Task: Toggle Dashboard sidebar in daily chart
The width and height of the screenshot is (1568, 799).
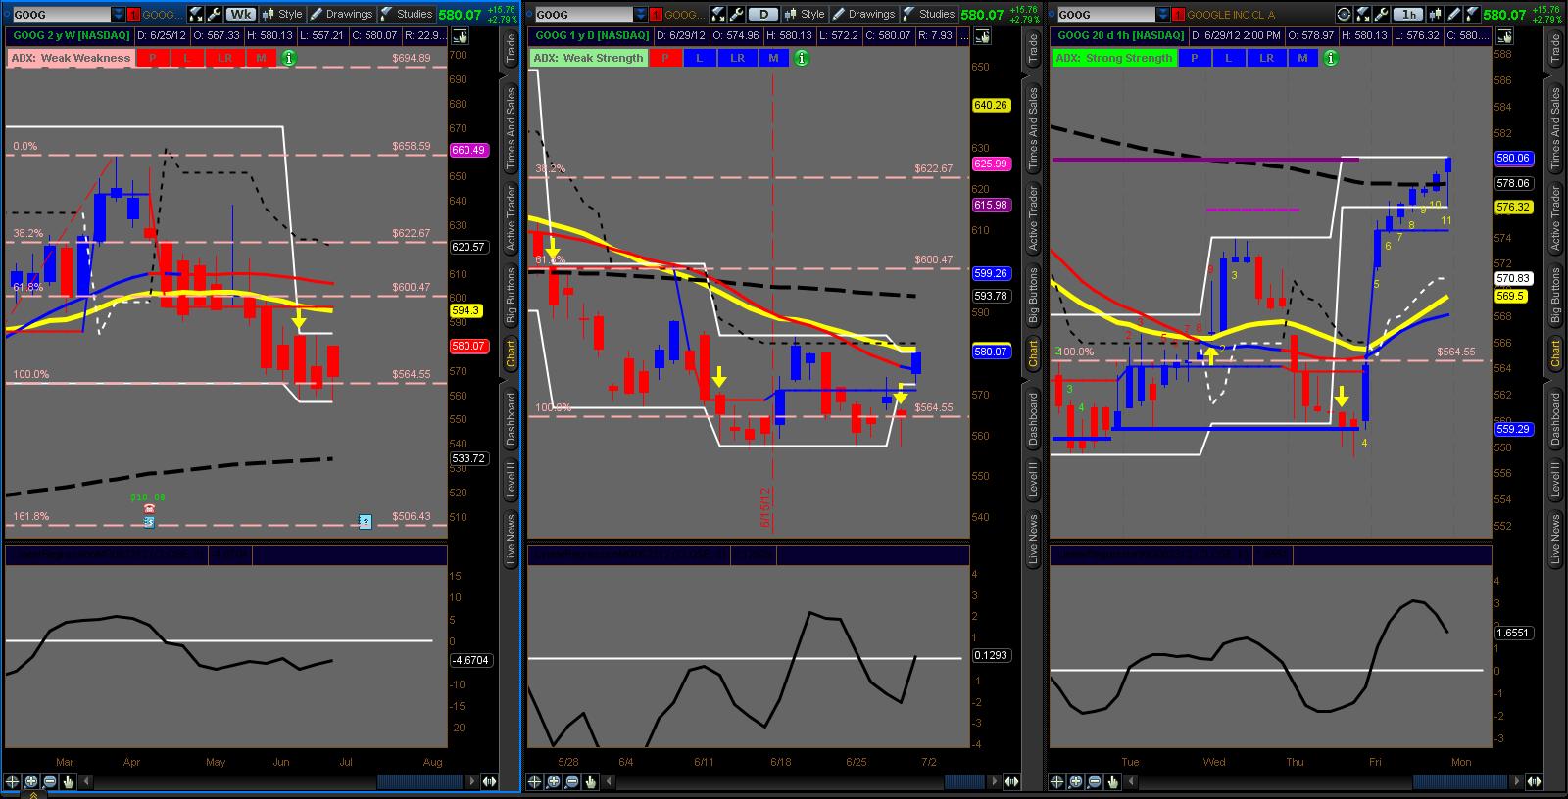Action: pyautogui.click(x=1033, y=419)
